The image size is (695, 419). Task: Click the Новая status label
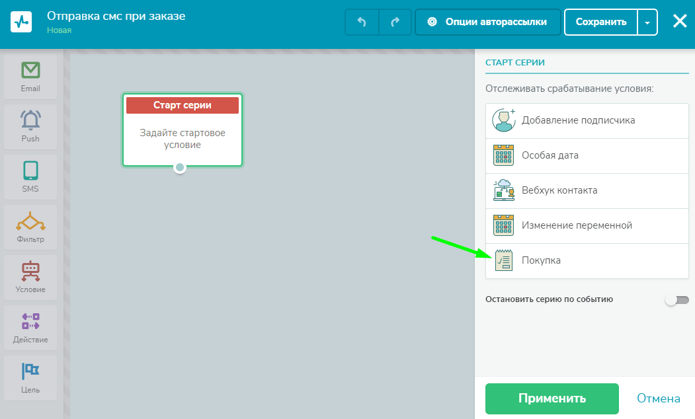pos(59,30)
